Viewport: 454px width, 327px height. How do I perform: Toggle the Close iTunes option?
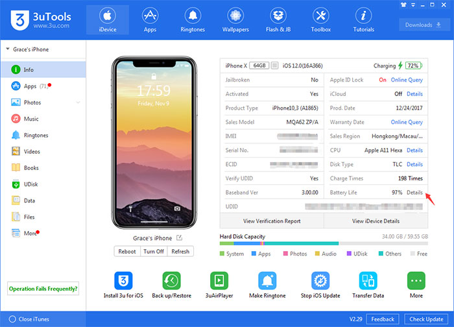point(12,319)
